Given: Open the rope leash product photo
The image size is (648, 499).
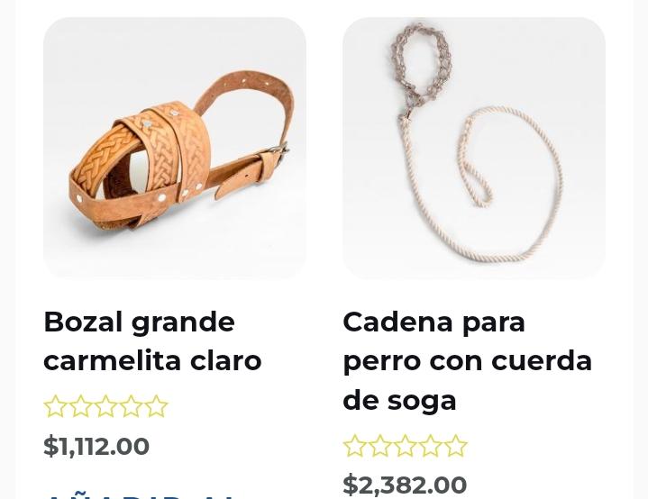Looking at the screenshot, I should (474, 149).
